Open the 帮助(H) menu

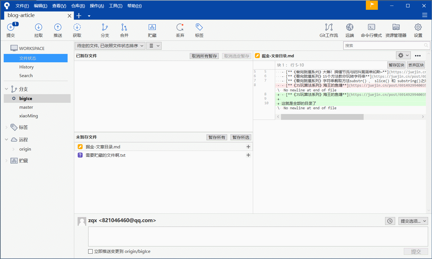135,6
